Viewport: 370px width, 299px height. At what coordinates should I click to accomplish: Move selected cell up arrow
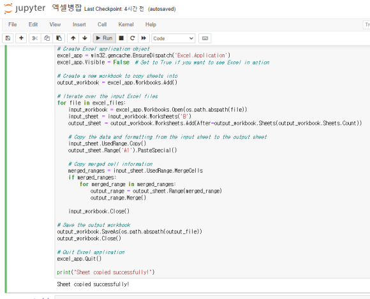[73, 38]
